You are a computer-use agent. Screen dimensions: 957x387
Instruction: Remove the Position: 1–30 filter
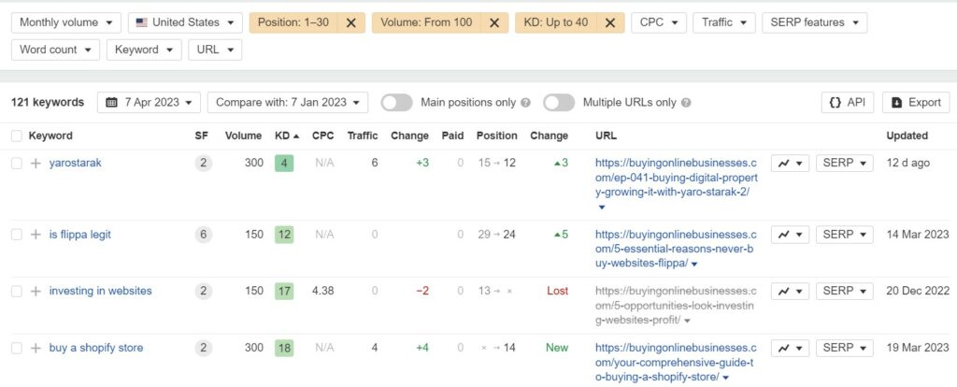click(351, 22)
